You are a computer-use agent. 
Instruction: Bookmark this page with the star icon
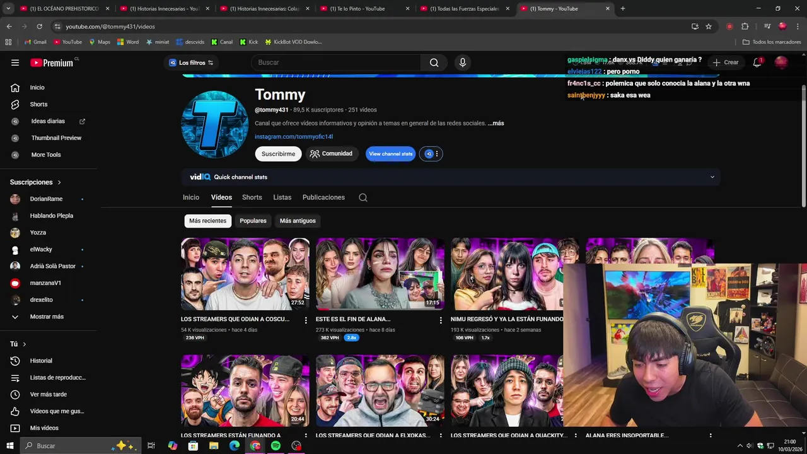[709, 26]
